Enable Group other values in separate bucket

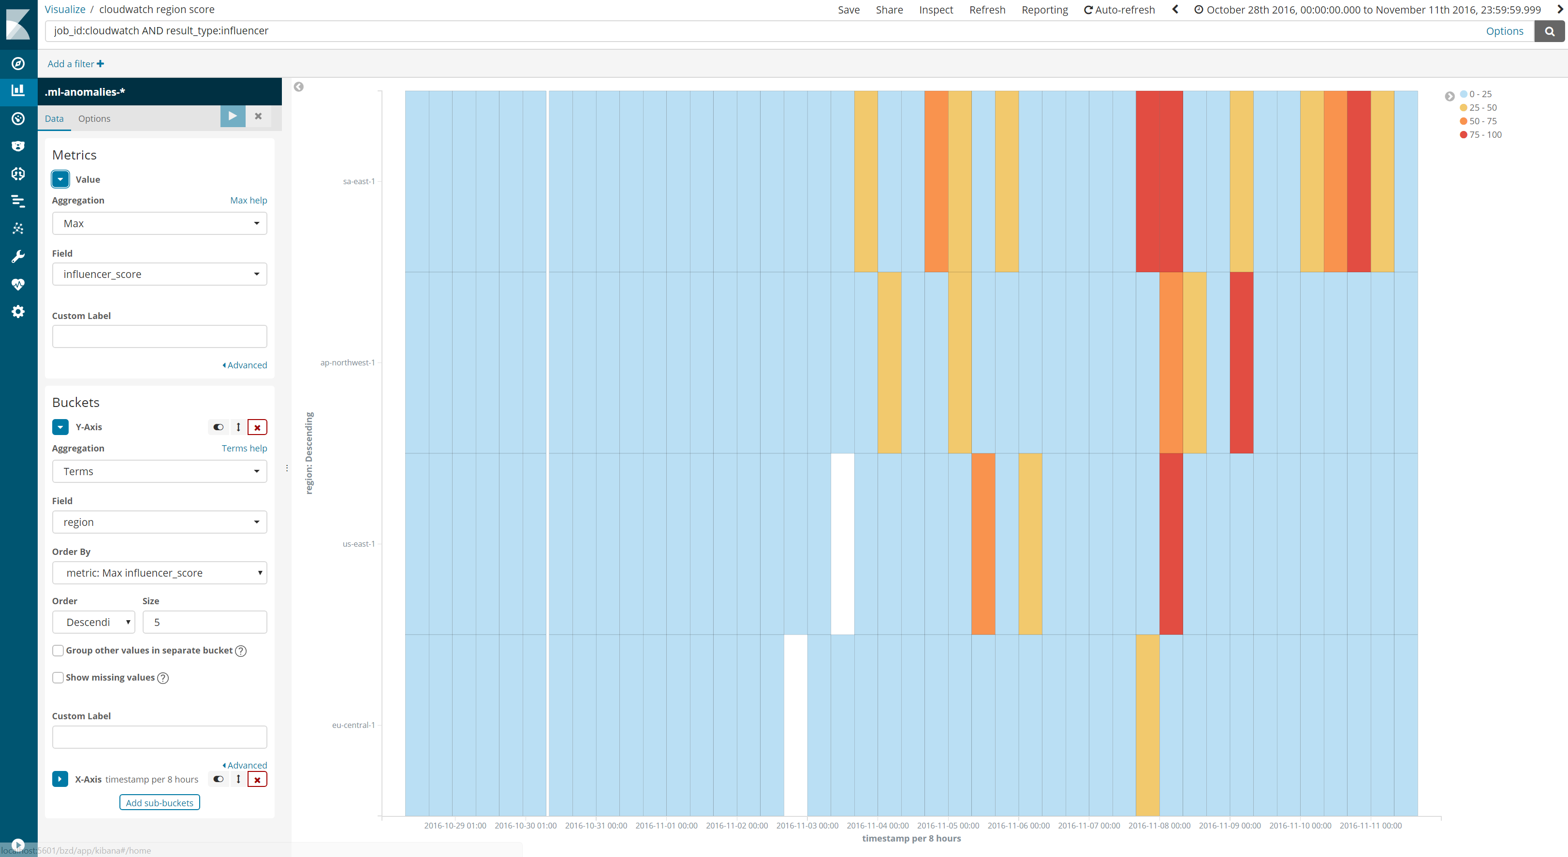click(58, 651)
